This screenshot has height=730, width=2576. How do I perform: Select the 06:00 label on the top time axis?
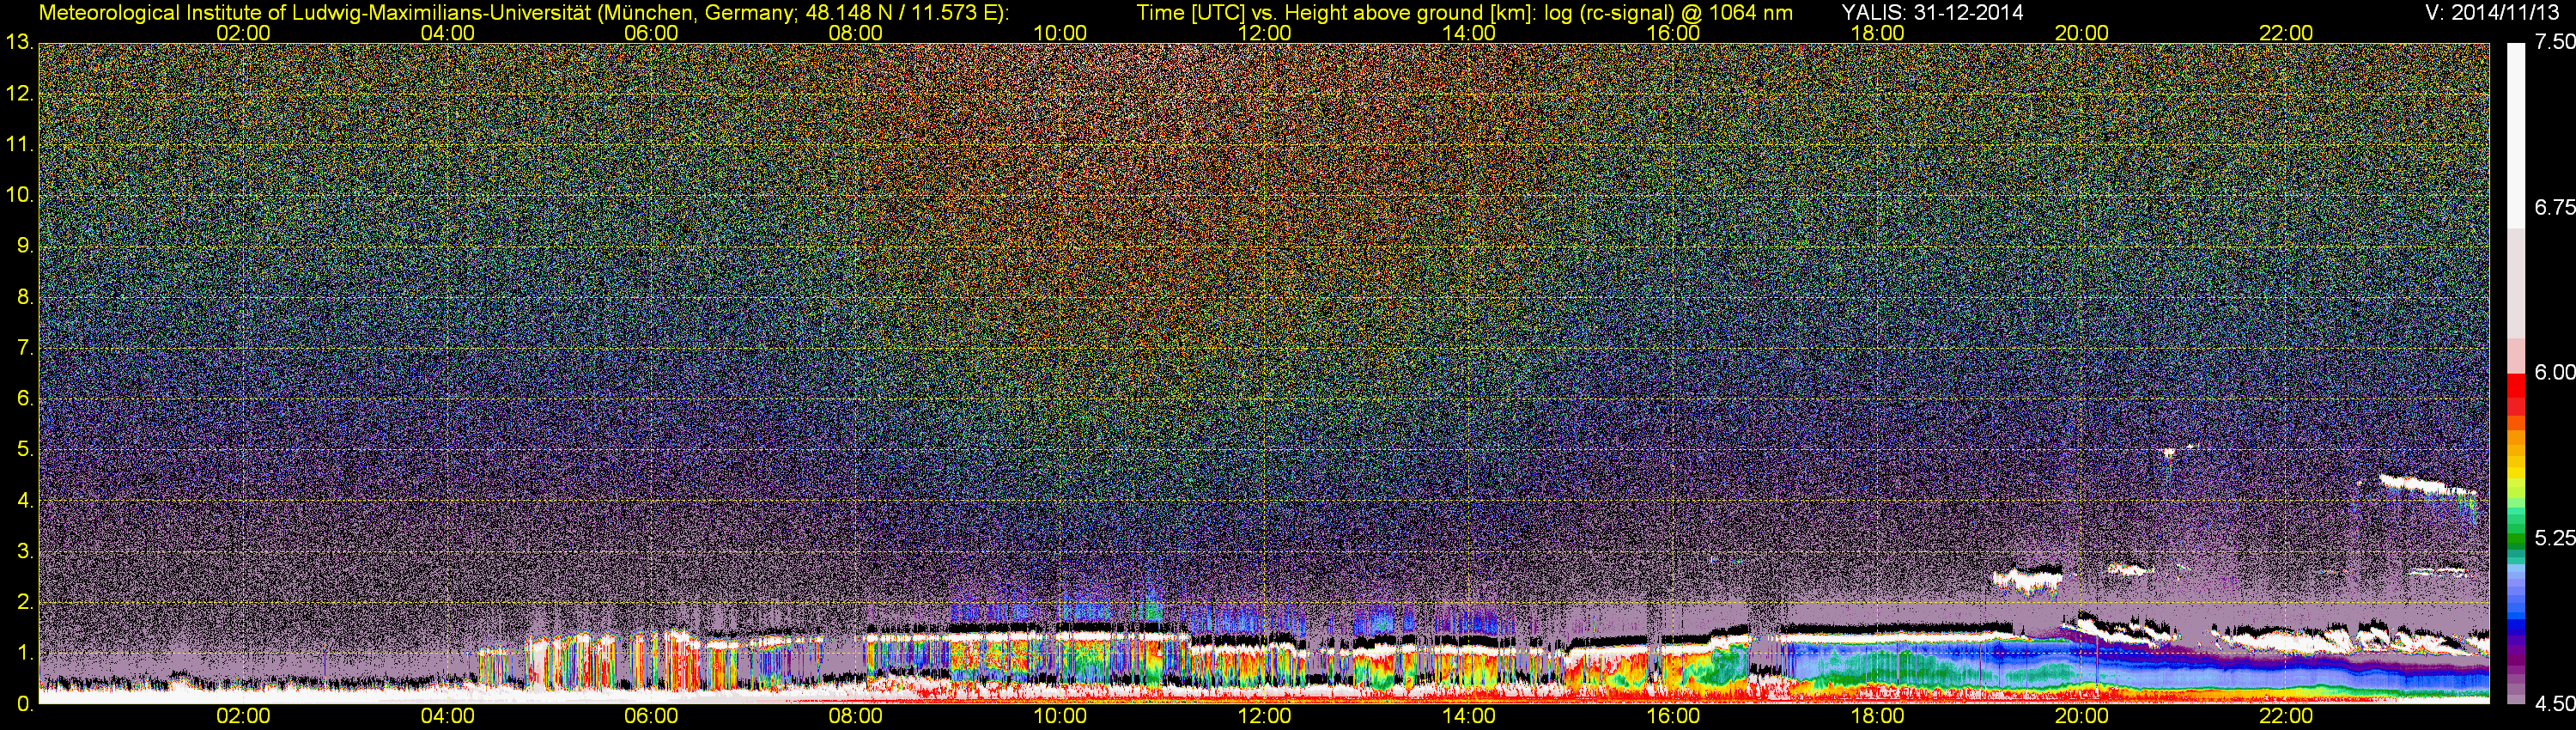pos(651,33)
